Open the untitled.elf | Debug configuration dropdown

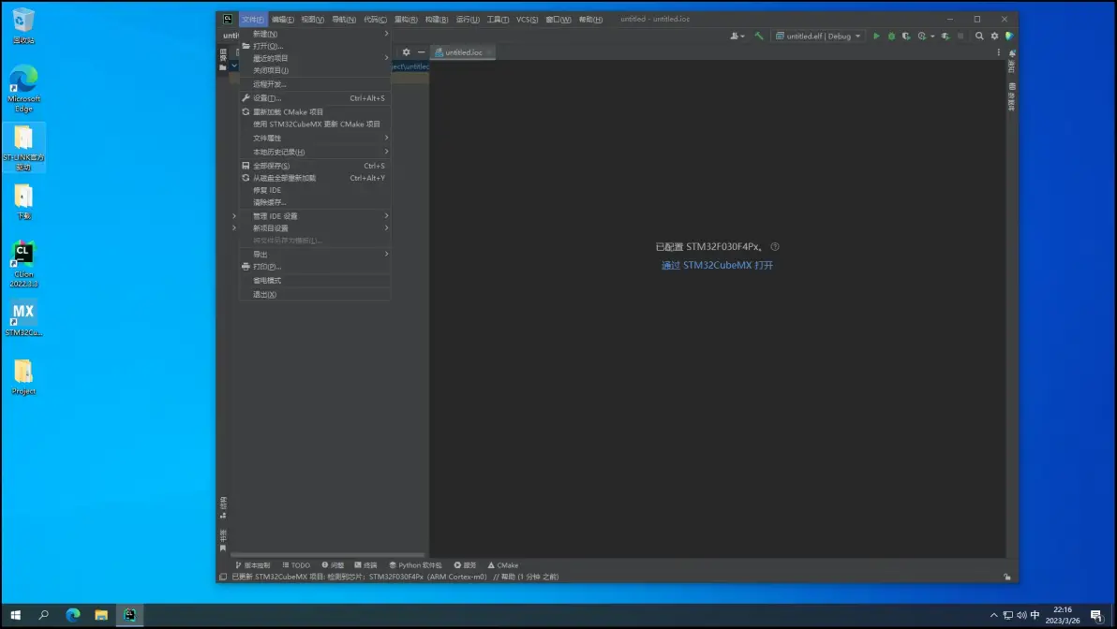tap(818, 37)
